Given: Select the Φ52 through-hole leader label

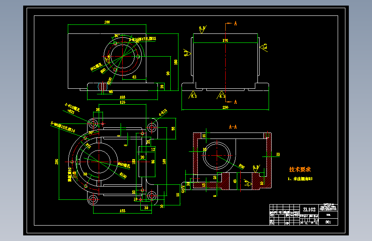Looking at the screenshot, I should (96, 67).
